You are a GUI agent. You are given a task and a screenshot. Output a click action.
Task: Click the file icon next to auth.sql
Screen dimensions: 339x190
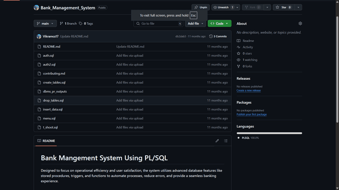pyautogui.click(x=39, y=55)
